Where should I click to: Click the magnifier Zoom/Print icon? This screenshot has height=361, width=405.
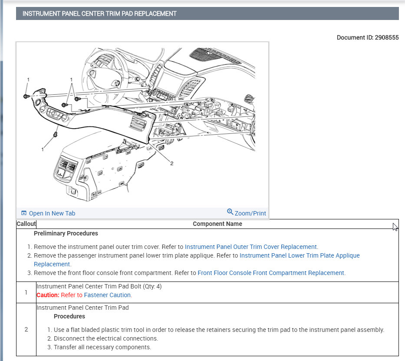[x=230, y=212]
